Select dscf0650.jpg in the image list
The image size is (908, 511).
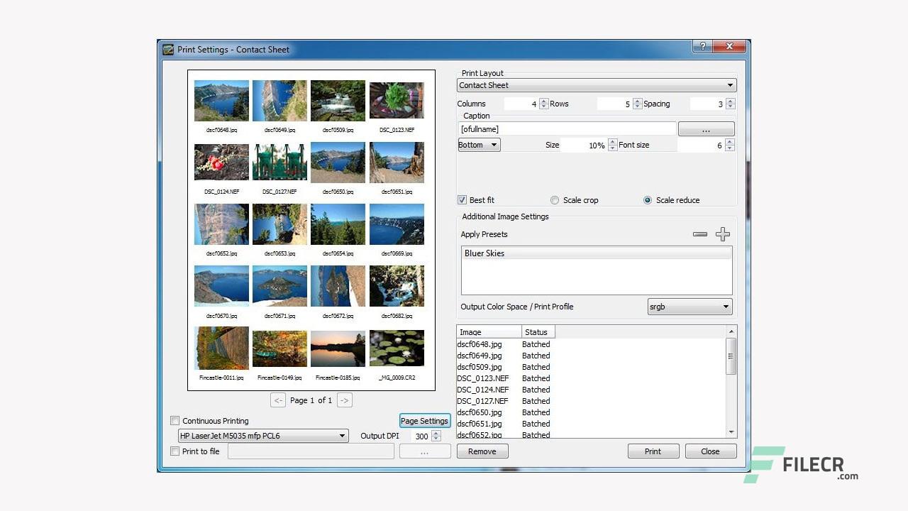[x=480, y=412]
